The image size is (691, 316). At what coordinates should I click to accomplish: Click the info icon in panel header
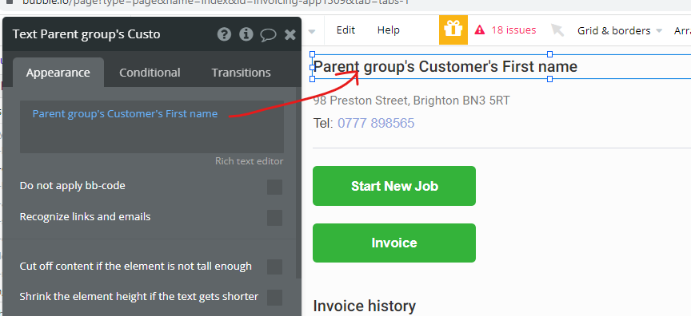point(246,34)
